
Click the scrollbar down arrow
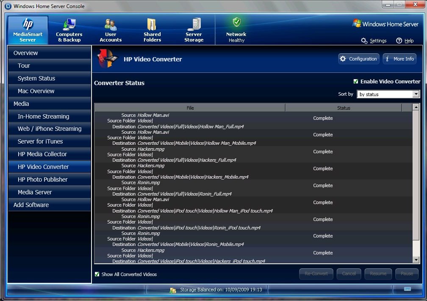point(416,260)
